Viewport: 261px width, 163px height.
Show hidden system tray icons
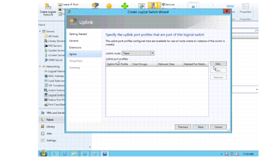(x=221, y=154)
